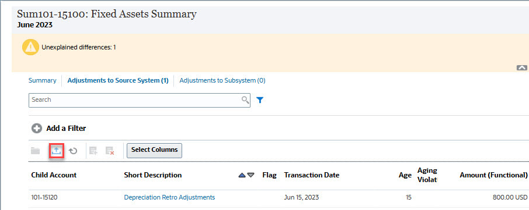Click the delete row icon with red X
The width and height of the screenshot is (529, 210).
[x=110, y=151]
